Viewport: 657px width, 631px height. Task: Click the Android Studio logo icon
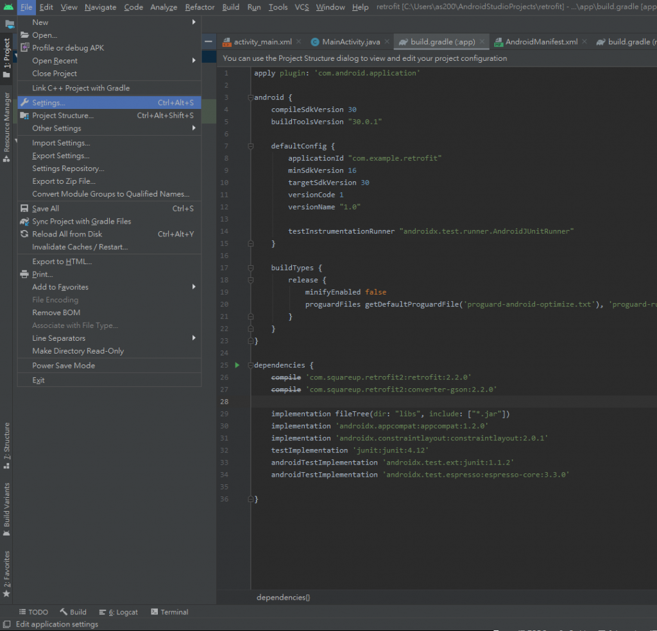(x=8, y=7)
